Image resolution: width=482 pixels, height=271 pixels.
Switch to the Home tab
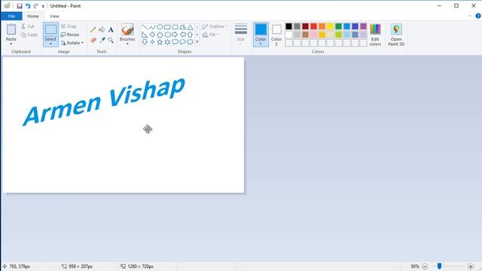point(33,16)
